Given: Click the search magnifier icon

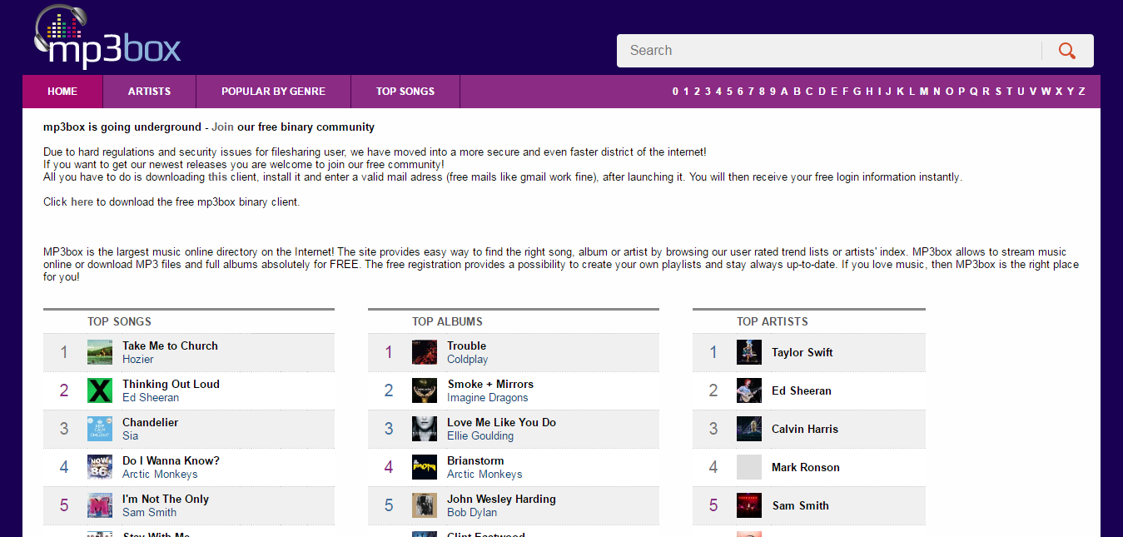Looking at the screenshot, I should pos(1067,51).
